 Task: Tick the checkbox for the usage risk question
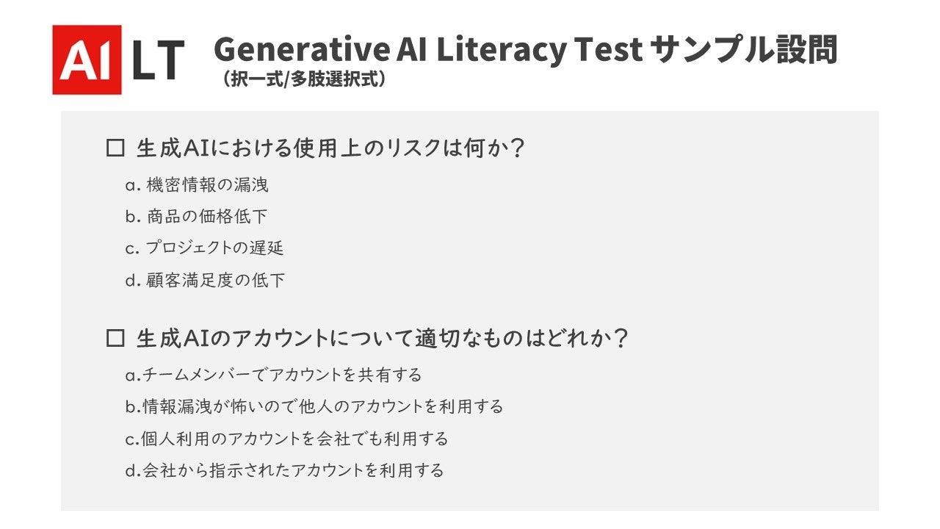click(115, 148)
